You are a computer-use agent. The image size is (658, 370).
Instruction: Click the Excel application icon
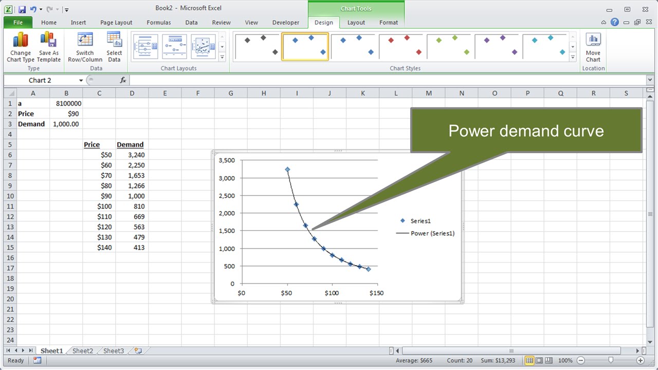tap(9, 9)
